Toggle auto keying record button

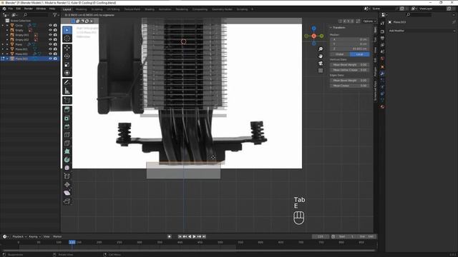[170, 236]
